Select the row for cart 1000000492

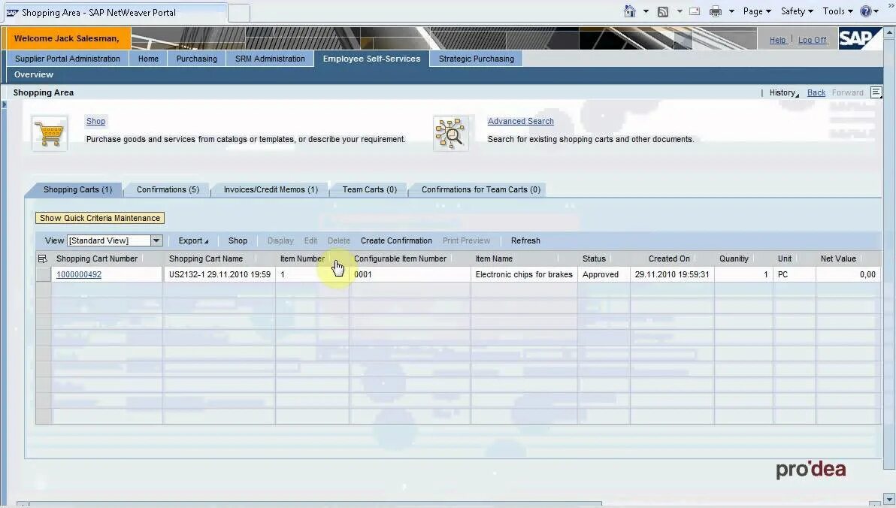44,275
